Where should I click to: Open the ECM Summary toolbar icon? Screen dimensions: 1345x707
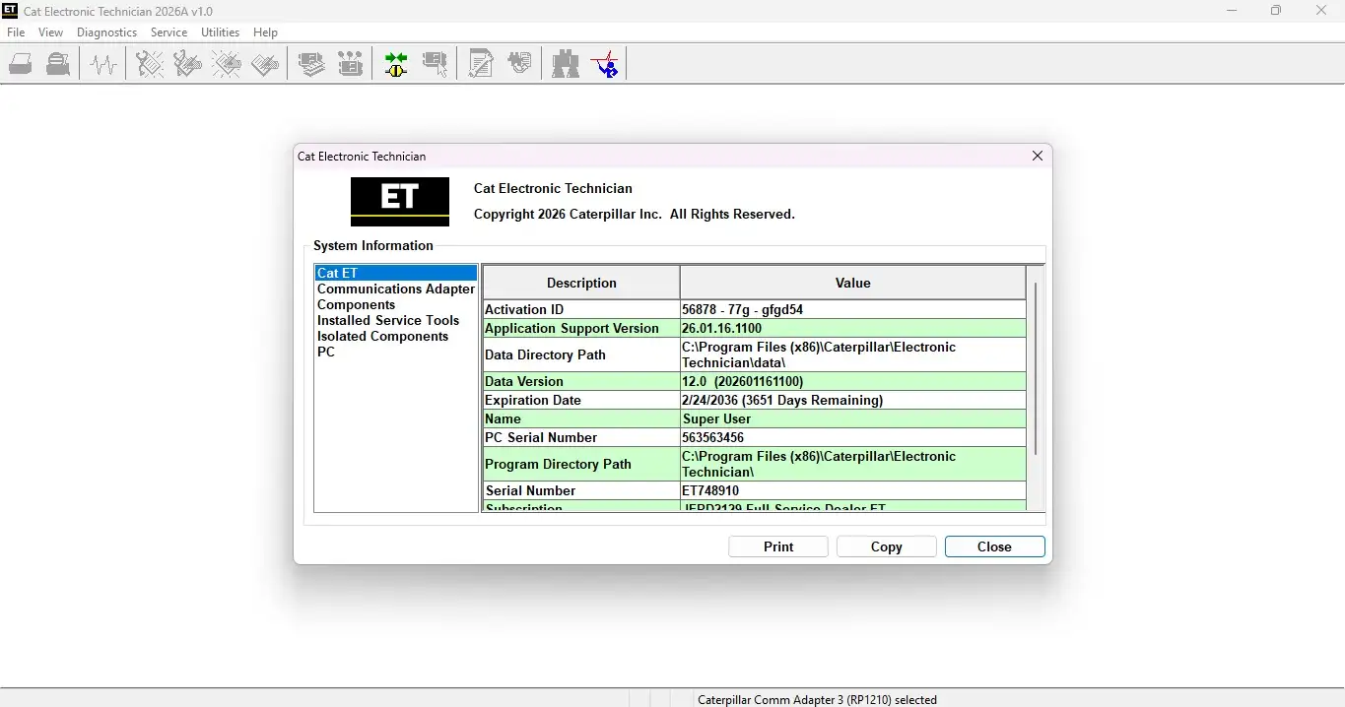[x=311, y=64]
